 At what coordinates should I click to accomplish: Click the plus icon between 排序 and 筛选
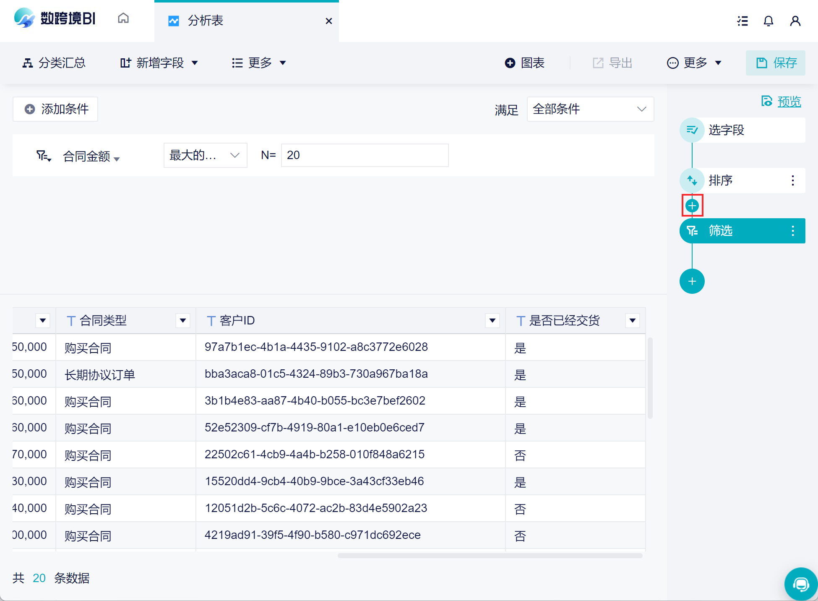click(692, 206)
